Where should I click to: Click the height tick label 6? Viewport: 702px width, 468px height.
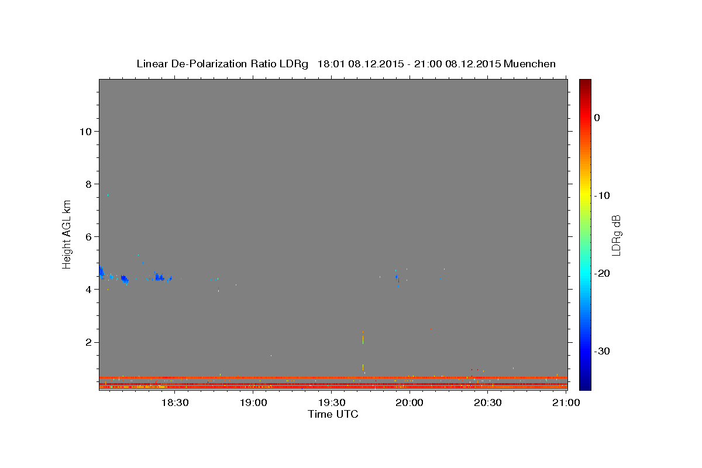tap(87, 236)
